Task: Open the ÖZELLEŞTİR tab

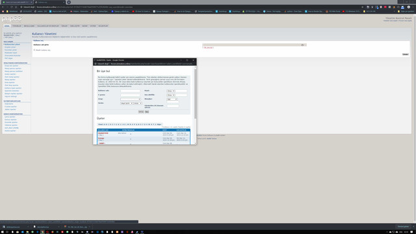Action: (x=75, y=26)
